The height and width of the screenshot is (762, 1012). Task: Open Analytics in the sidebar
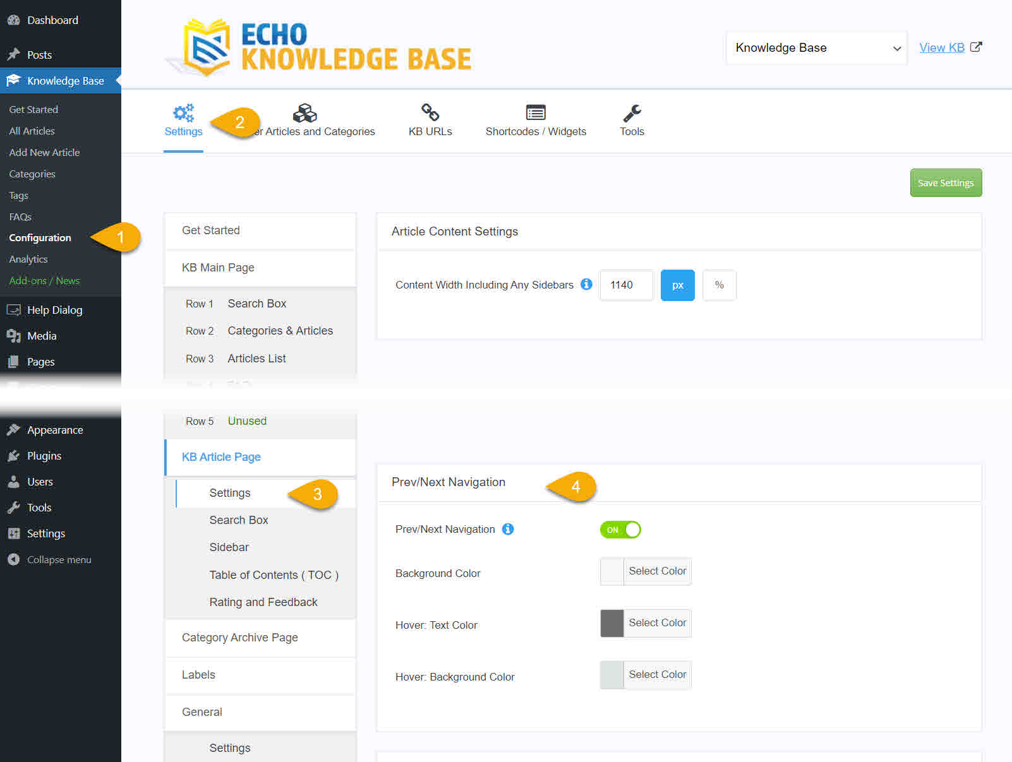[28, 259]
